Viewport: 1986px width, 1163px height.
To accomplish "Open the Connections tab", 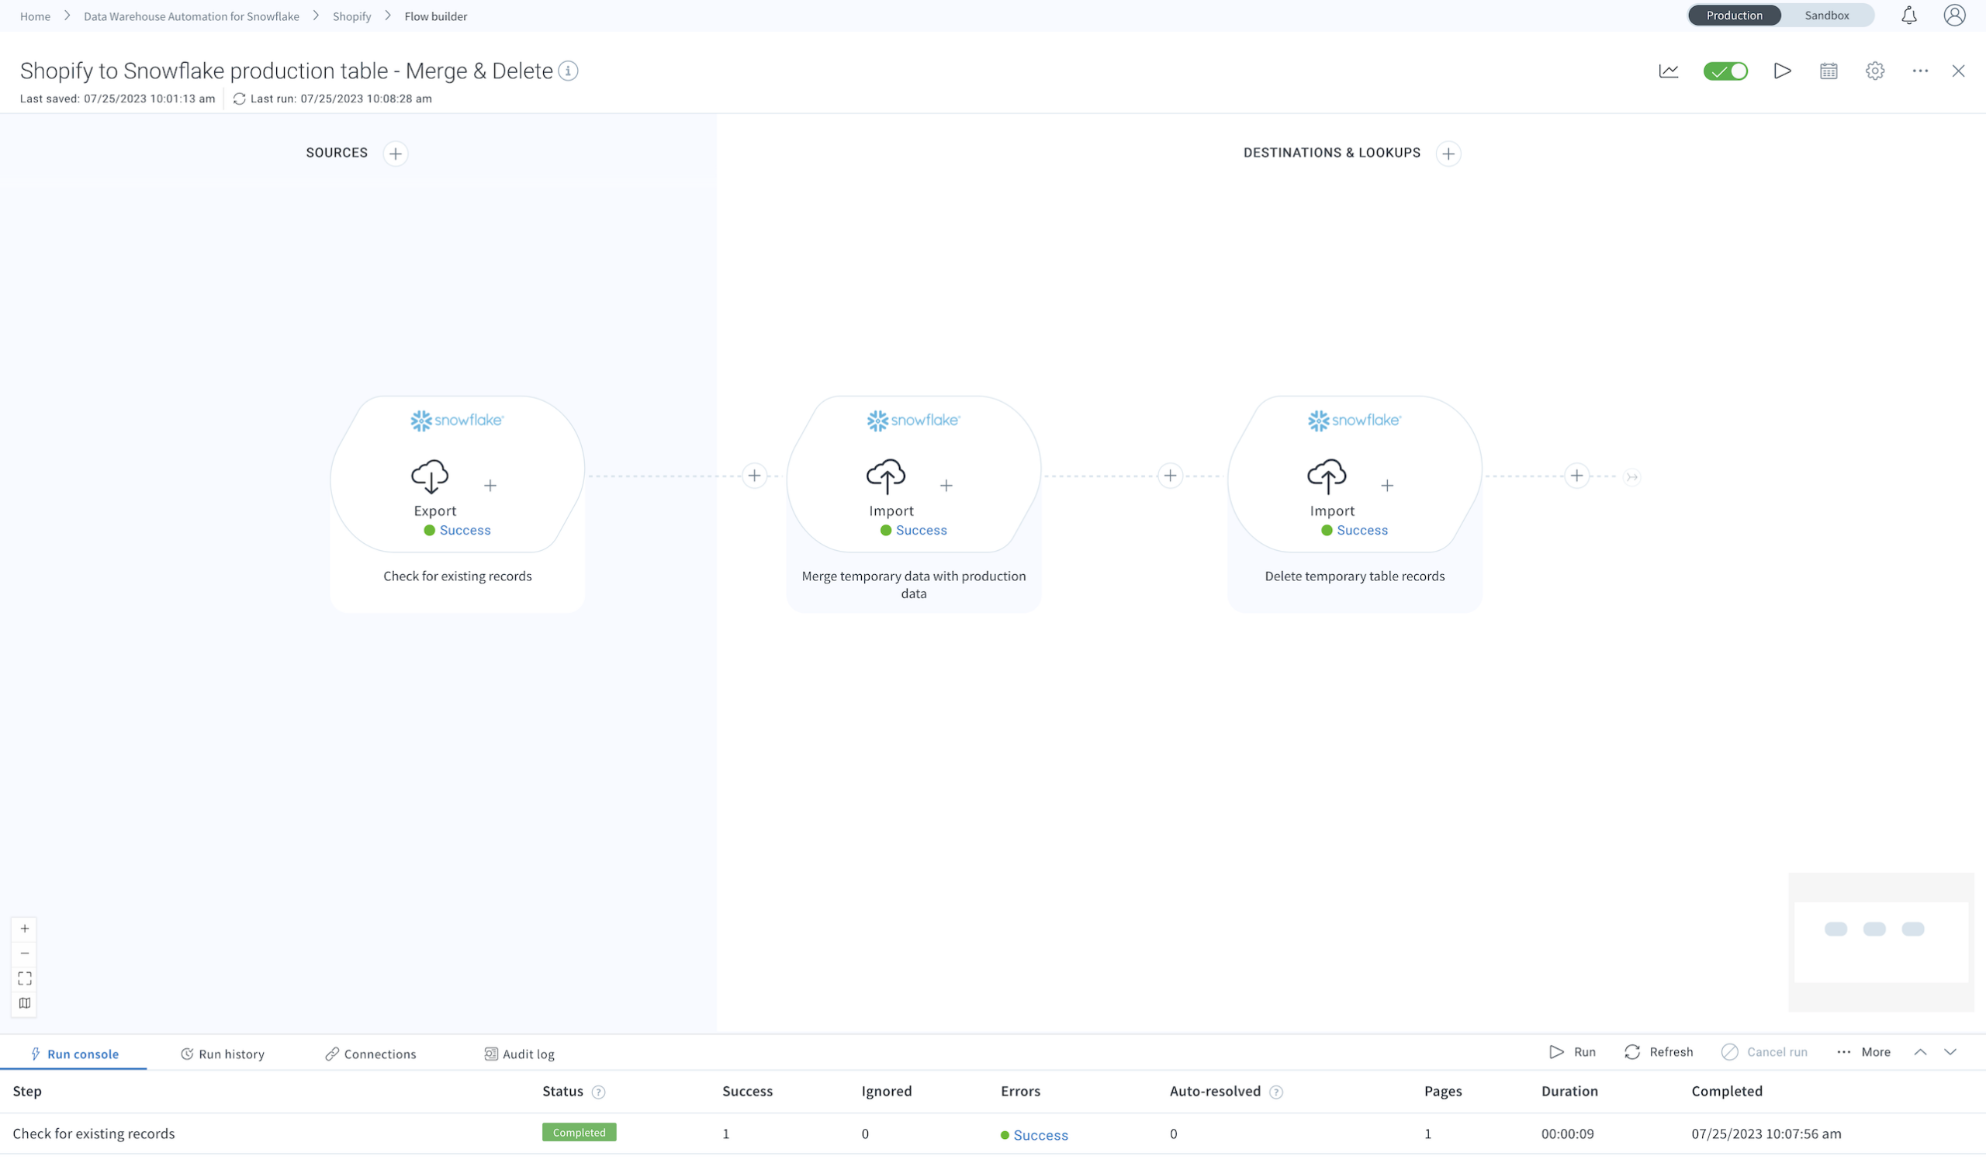I will (x=370, y=1054).
